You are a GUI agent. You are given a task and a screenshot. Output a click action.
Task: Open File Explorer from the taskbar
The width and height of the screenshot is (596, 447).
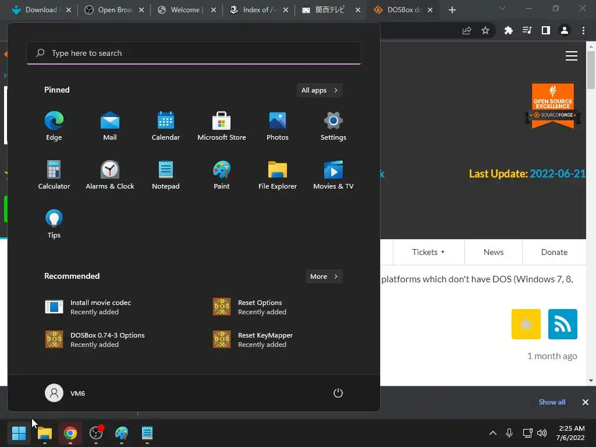point(44,433)
